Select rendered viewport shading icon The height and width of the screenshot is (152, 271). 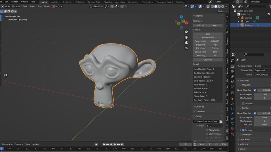223,7
